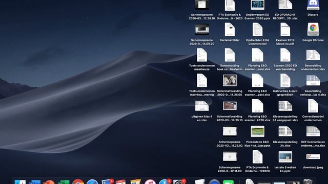Image resolution: width=328 pixels, height=184 pixels.
Task: Select the Reclamefolder document
Action: [x=230, y=30]
